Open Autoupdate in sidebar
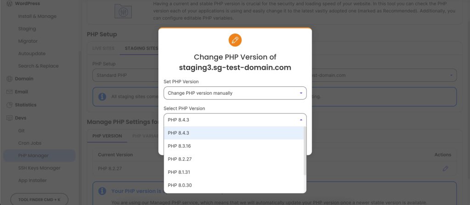The image size is (470, 205). [32, 54]
